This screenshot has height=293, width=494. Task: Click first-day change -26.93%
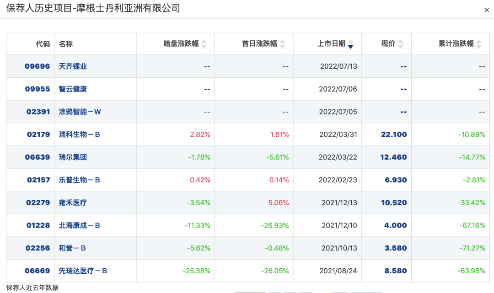tap(275, 225)
